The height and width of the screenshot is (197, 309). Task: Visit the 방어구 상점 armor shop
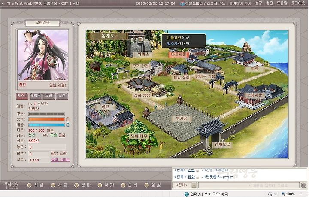[x=205, y=76]
